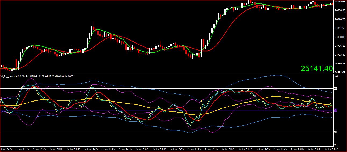This screenshot has height=152, width=347.
Task: Click the 5 Jun 10:05 time label
Action: click(x=57, y=149)
